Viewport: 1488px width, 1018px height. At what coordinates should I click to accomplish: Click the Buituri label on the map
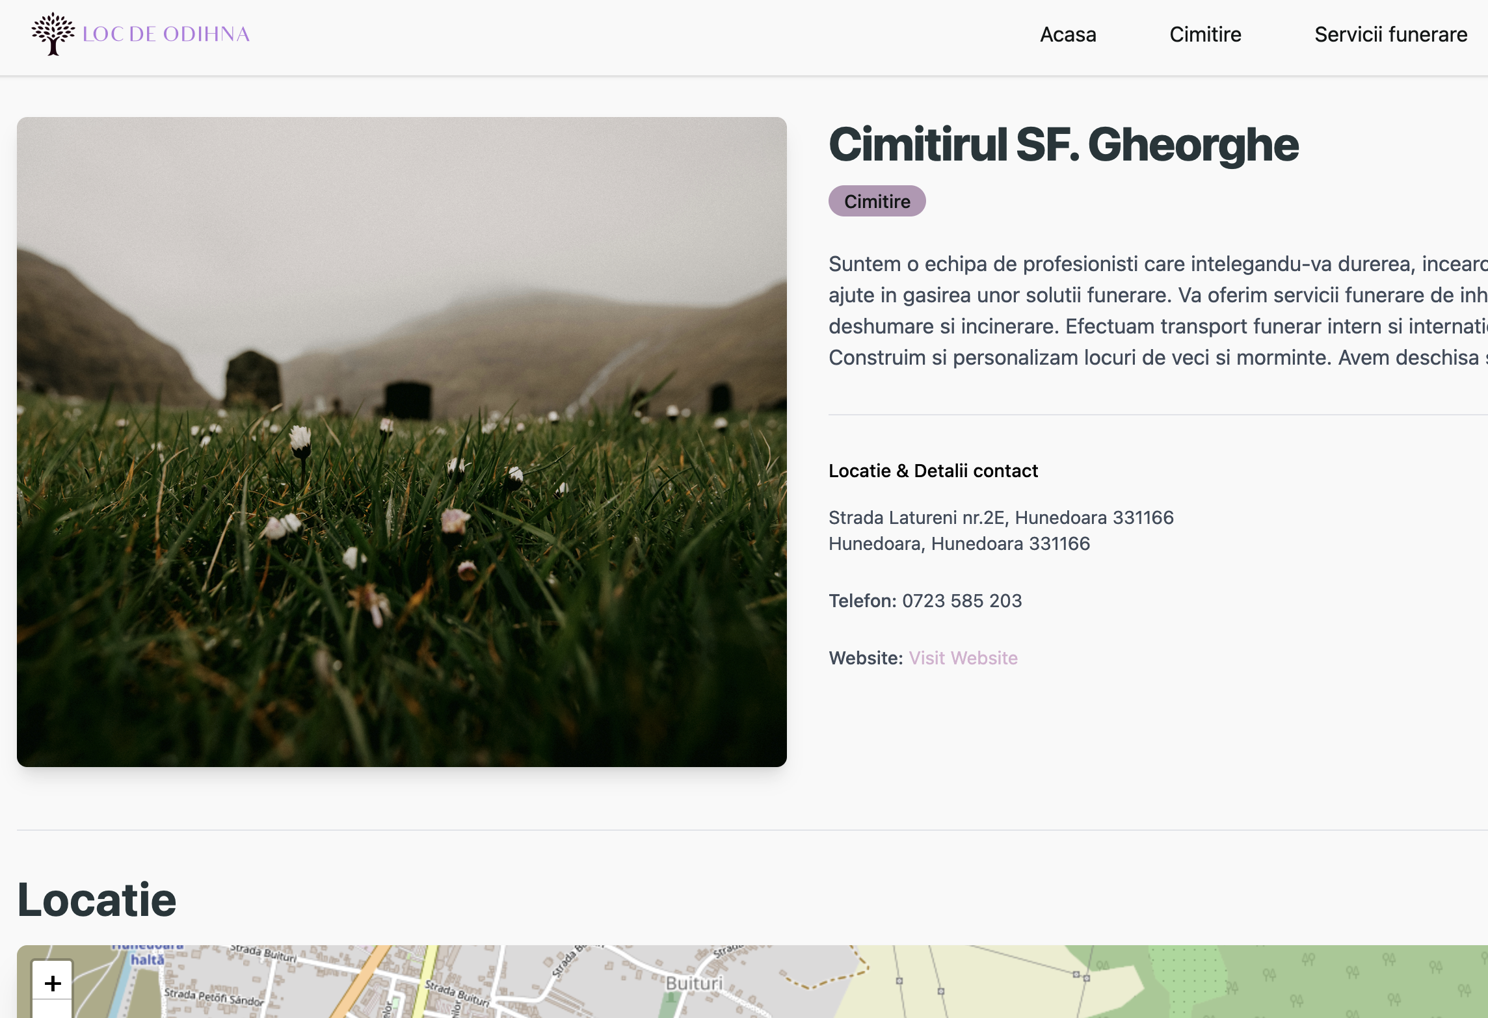click(693, 983)
